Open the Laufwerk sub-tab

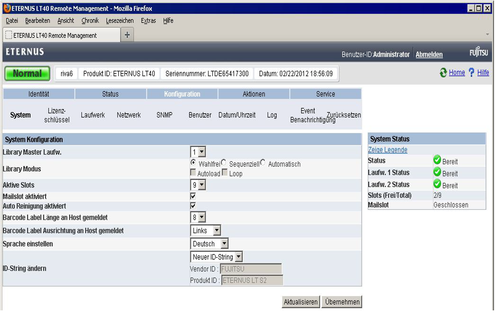[x=93, y=115]
